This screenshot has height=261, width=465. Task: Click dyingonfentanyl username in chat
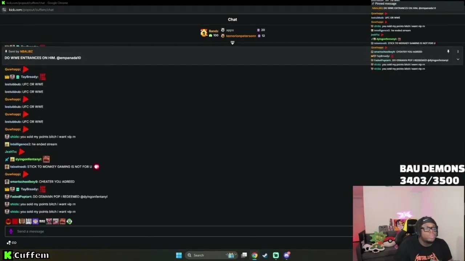pos(28,159)
